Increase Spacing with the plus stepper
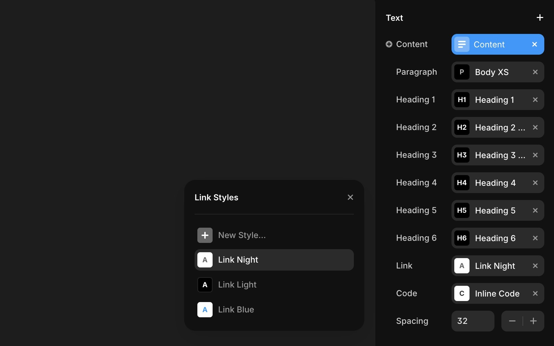 coord(533,321)
